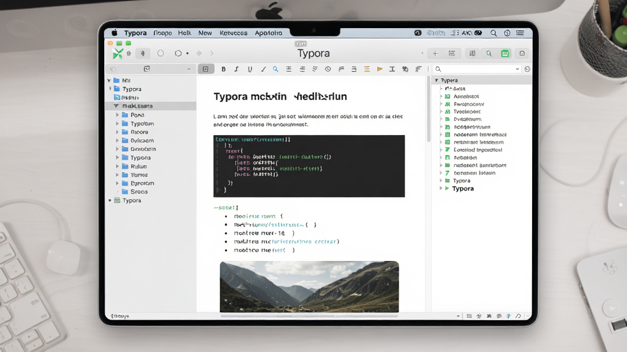627x352 pixels.
Task: Open the sidebar toolbar dropdown chevron
Action: tap(189, 69)
